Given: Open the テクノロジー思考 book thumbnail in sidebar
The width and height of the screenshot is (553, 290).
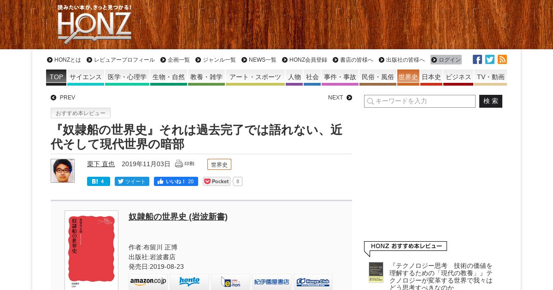Looking at the screenshot, I should pyautogui.click(x=376, y=272).
